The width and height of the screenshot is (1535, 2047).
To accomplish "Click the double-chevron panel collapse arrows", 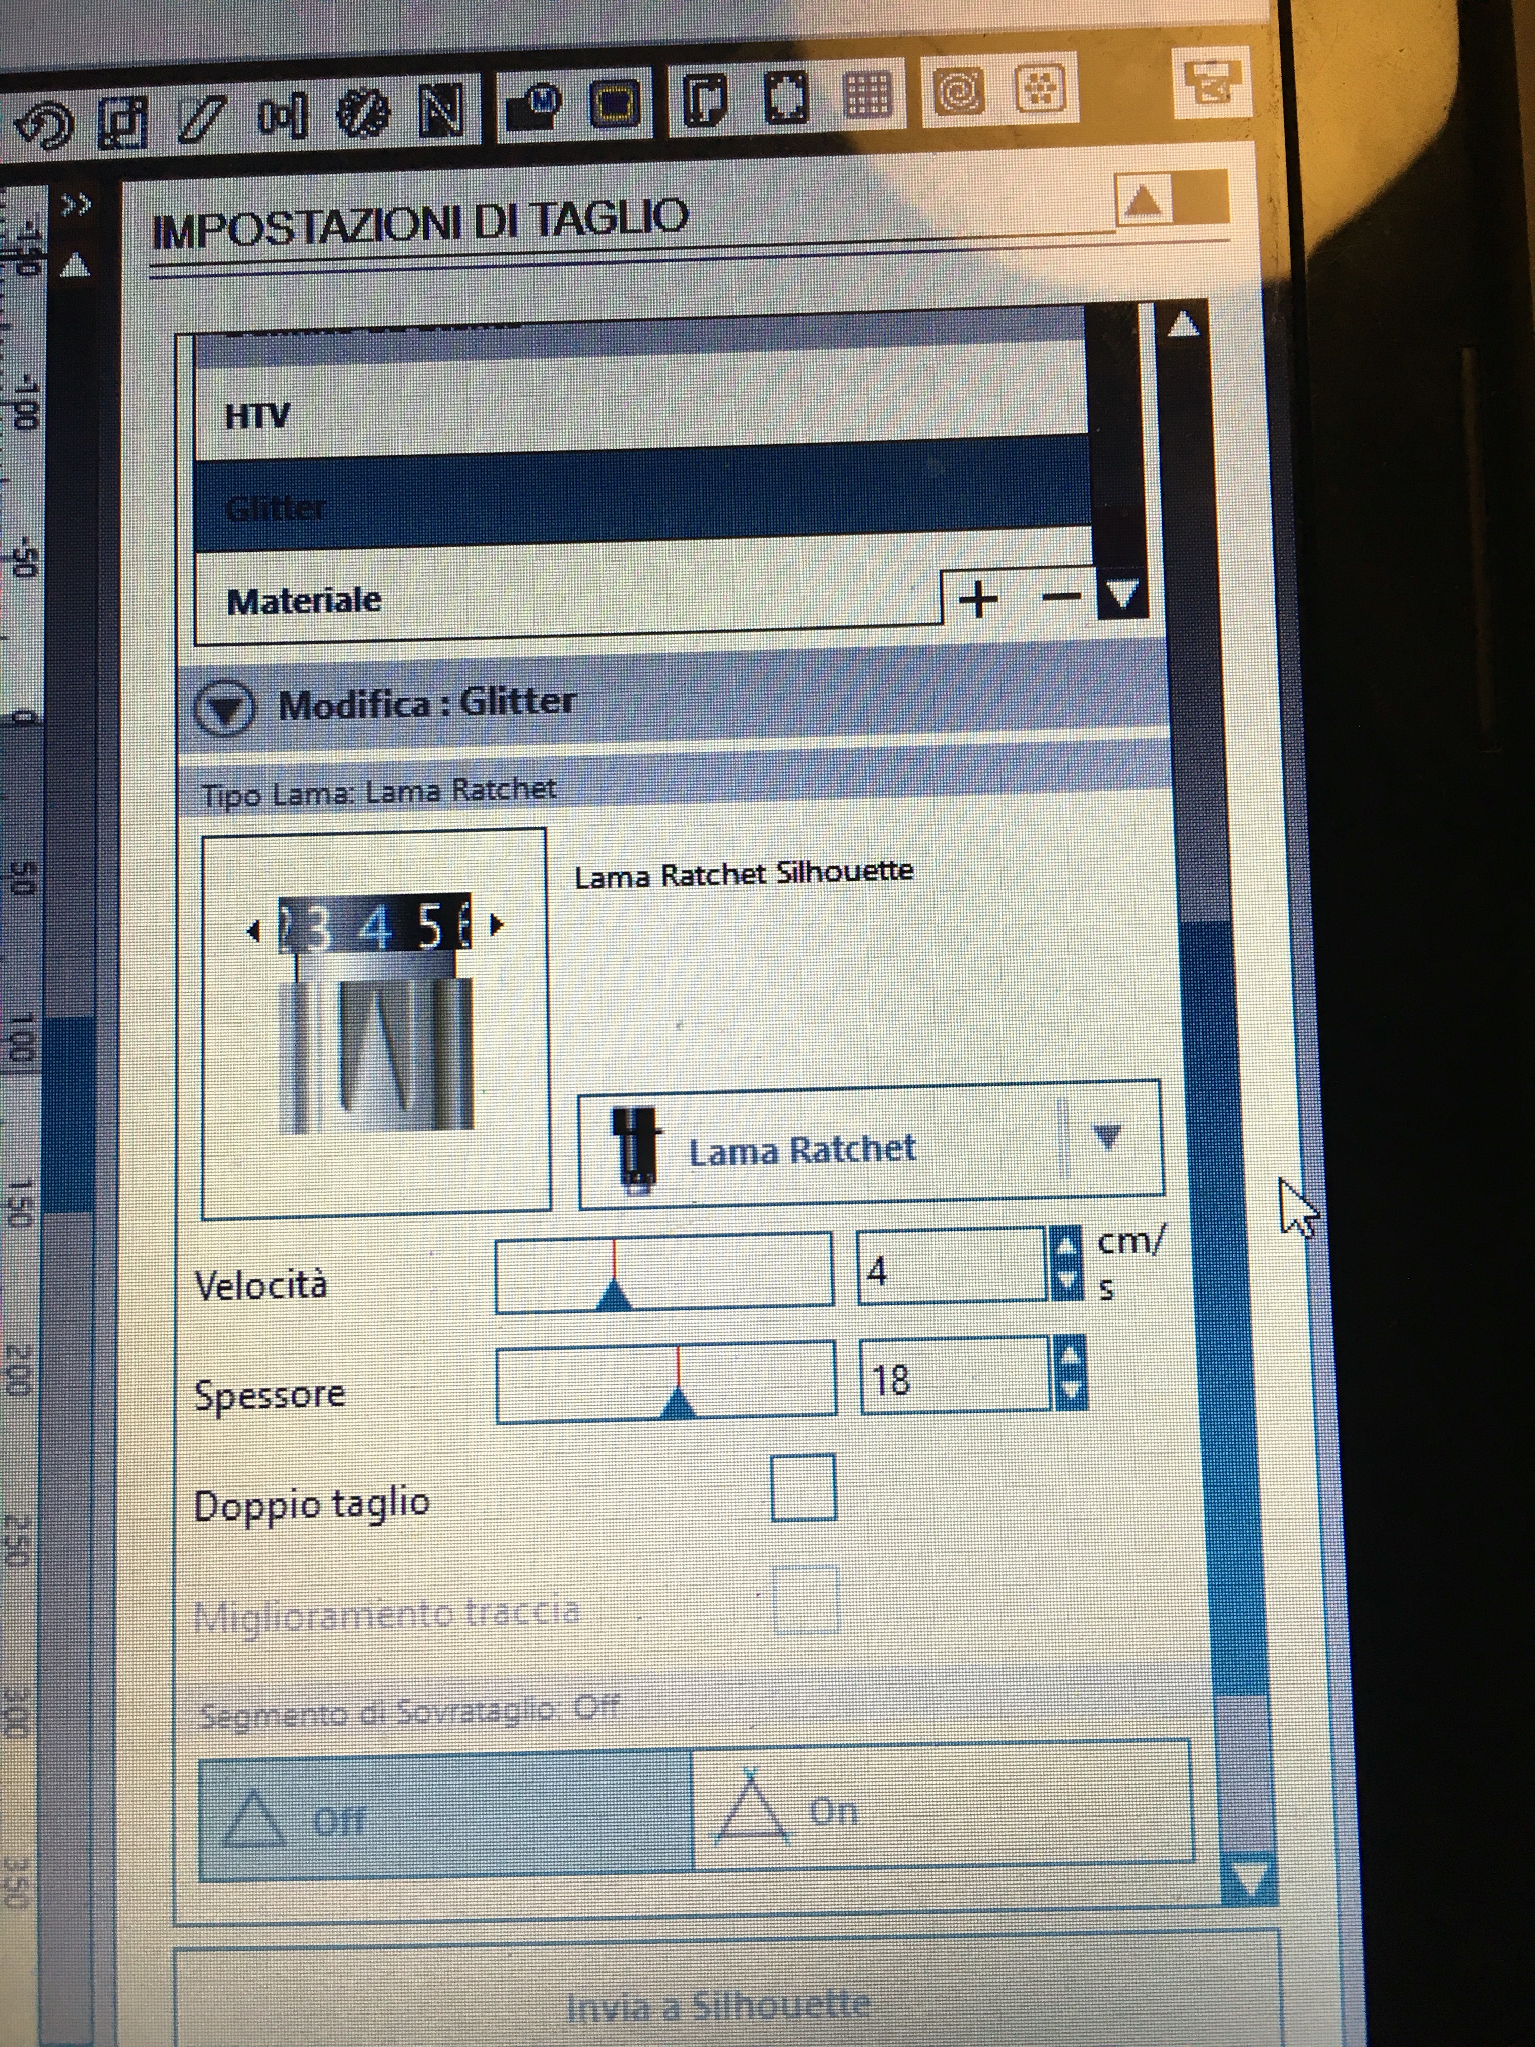I will tap(76, 206).
